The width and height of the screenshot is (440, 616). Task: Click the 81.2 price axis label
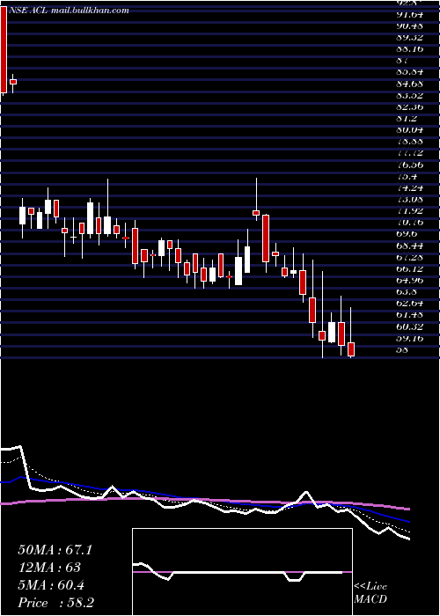point(407,118)
